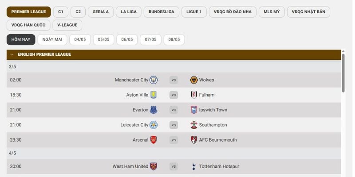The image size is (355, 177).
Task: Click the Manchester City club crest
Action: click(x=154, y=80)
